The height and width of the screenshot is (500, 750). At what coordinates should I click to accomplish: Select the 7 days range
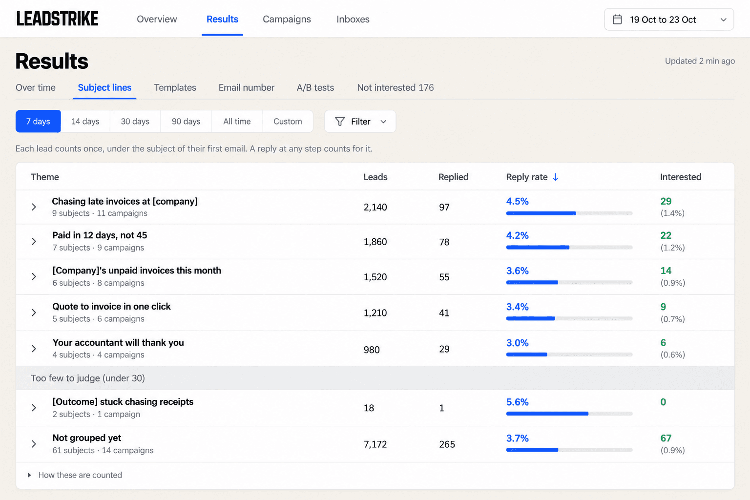pos(38,122)
